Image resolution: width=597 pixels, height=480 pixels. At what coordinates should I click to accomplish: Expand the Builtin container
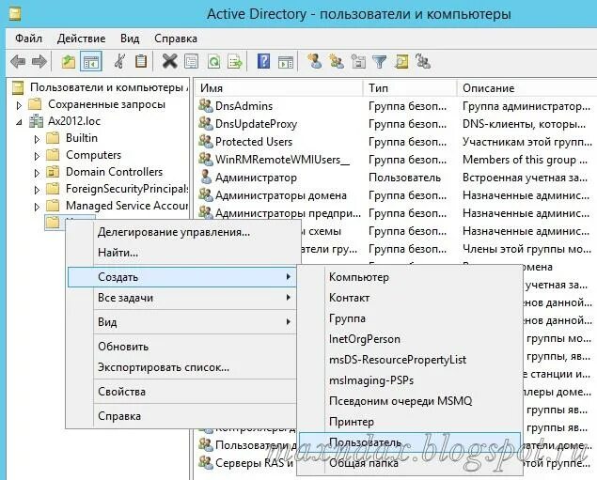click(x=37, y=139)
